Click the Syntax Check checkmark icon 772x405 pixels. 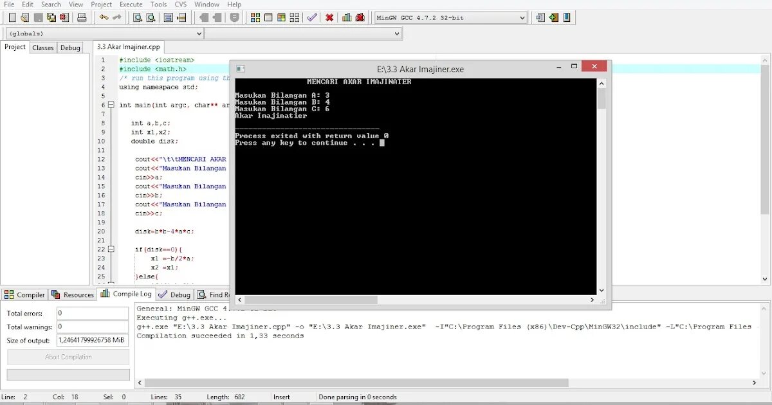tap(312, 17)
